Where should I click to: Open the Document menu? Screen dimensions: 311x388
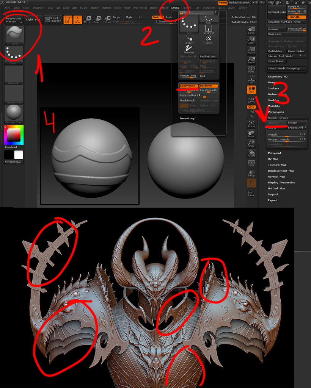38,8
